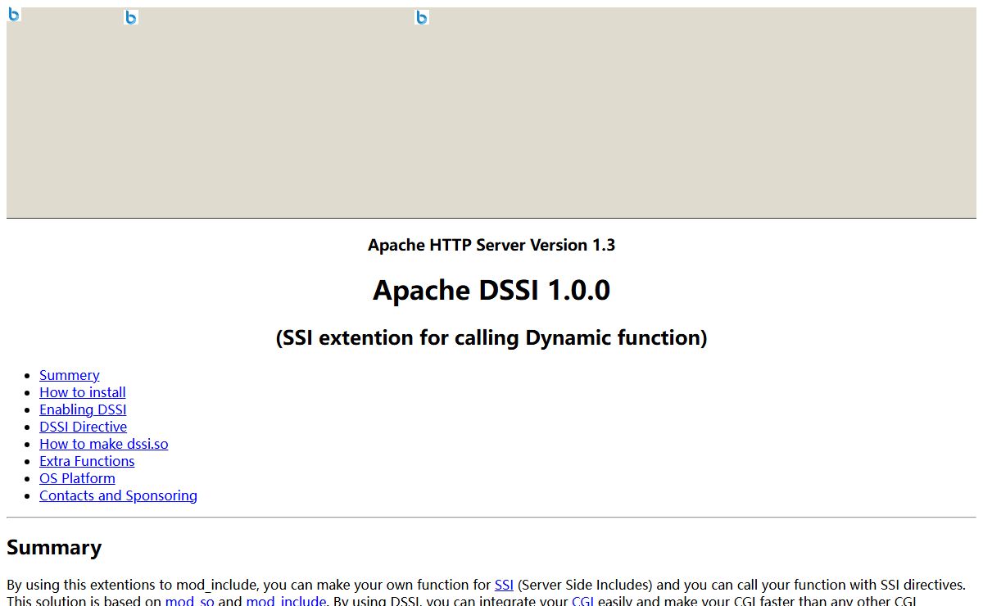Jump to How to make dssi.so link
Screen dimensions: 983x606
104,444
